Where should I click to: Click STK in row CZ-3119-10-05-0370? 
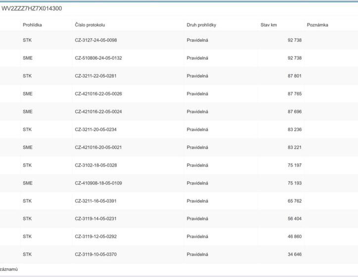coord(27,254)
